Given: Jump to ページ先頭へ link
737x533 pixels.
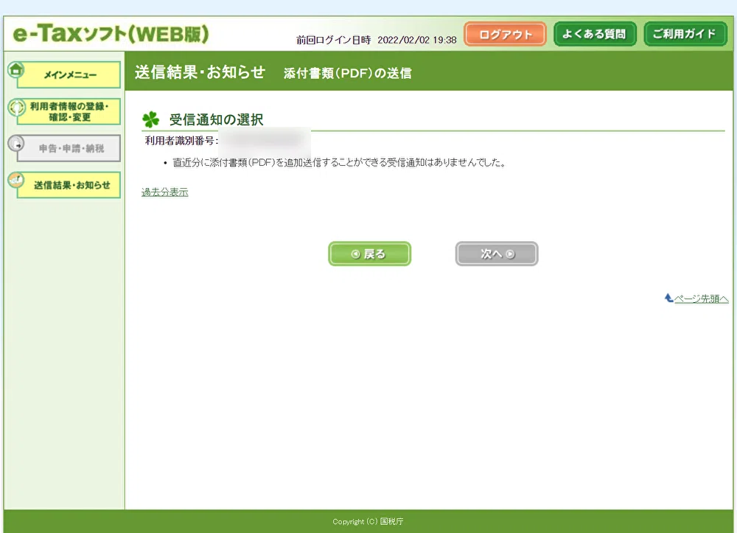Looking at the screenshot, I should pos(702,299).
